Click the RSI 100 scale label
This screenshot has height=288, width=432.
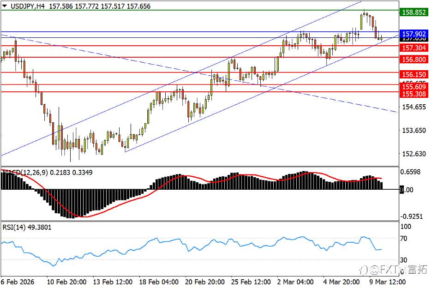point(406,227)
